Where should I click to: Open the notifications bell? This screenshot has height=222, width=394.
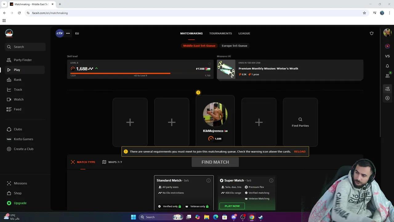pos(387,66)
